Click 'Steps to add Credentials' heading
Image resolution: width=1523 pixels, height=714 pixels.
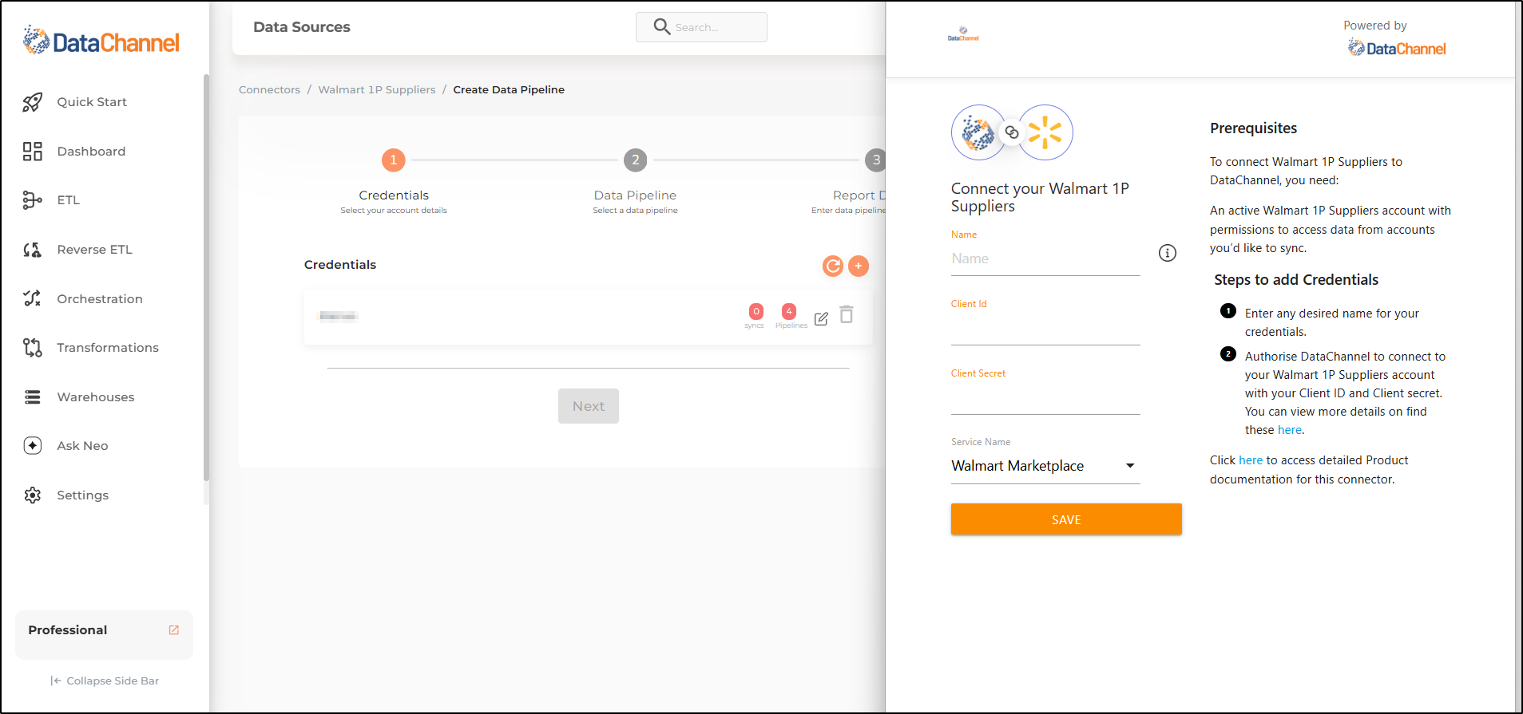click(1296, 280)
